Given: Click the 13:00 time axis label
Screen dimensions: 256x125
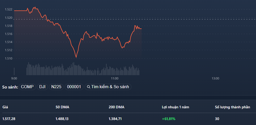Looking at the screenshot, I should (215, 78).
